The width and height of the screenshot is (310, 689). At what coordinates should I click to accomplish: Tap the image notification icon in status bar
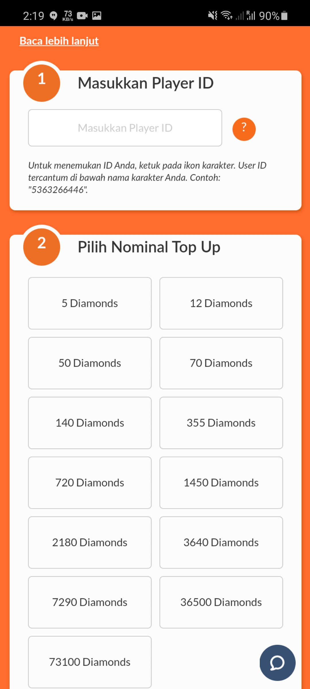(x=97, y=16)
